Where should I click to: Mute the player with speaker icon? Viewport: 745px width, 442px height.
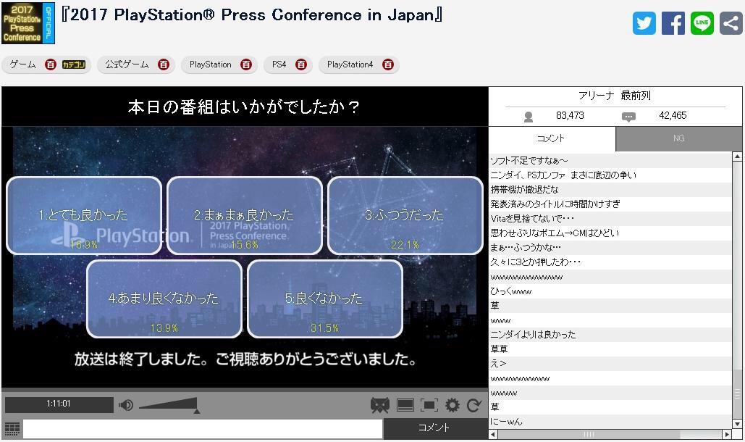tap(126, 405)
